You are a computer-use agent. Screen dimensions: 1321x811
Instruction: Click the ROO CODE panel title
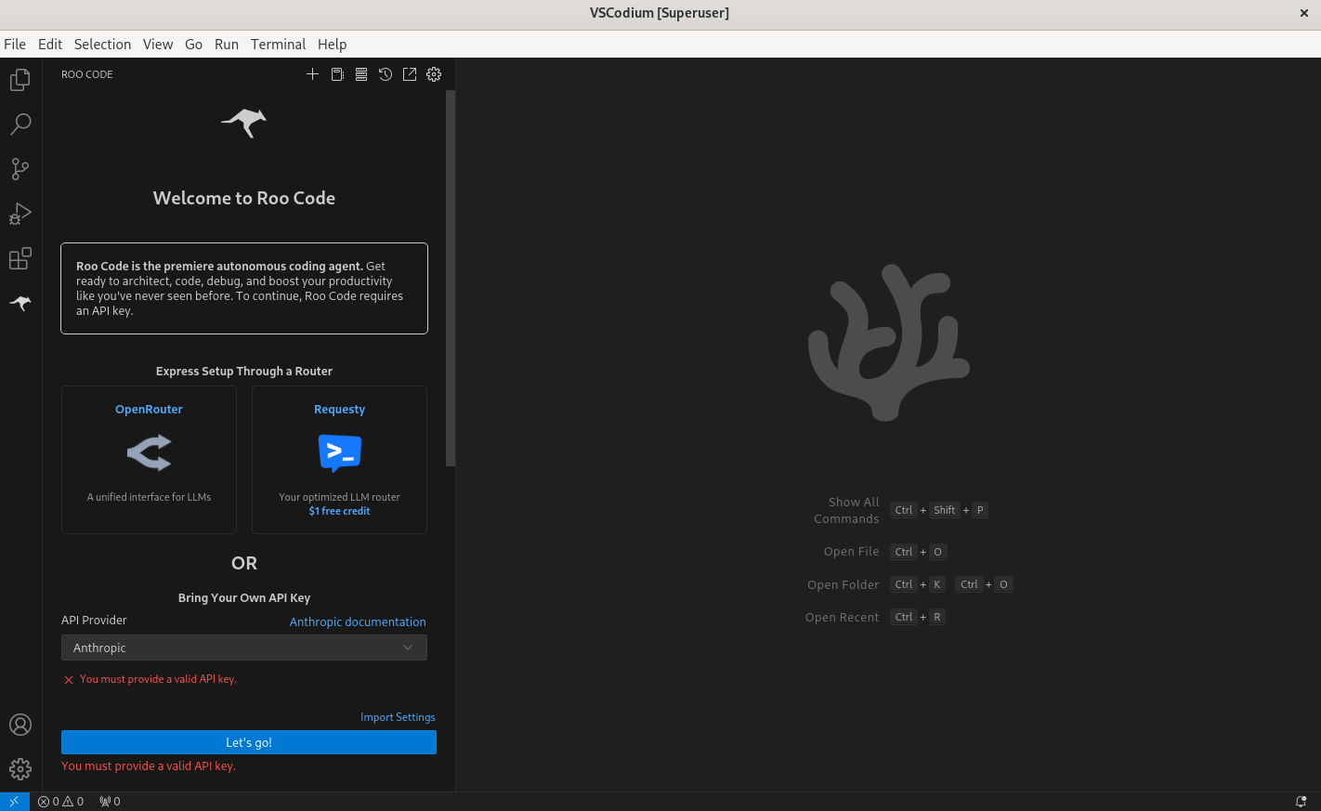(x=87, y=74)
